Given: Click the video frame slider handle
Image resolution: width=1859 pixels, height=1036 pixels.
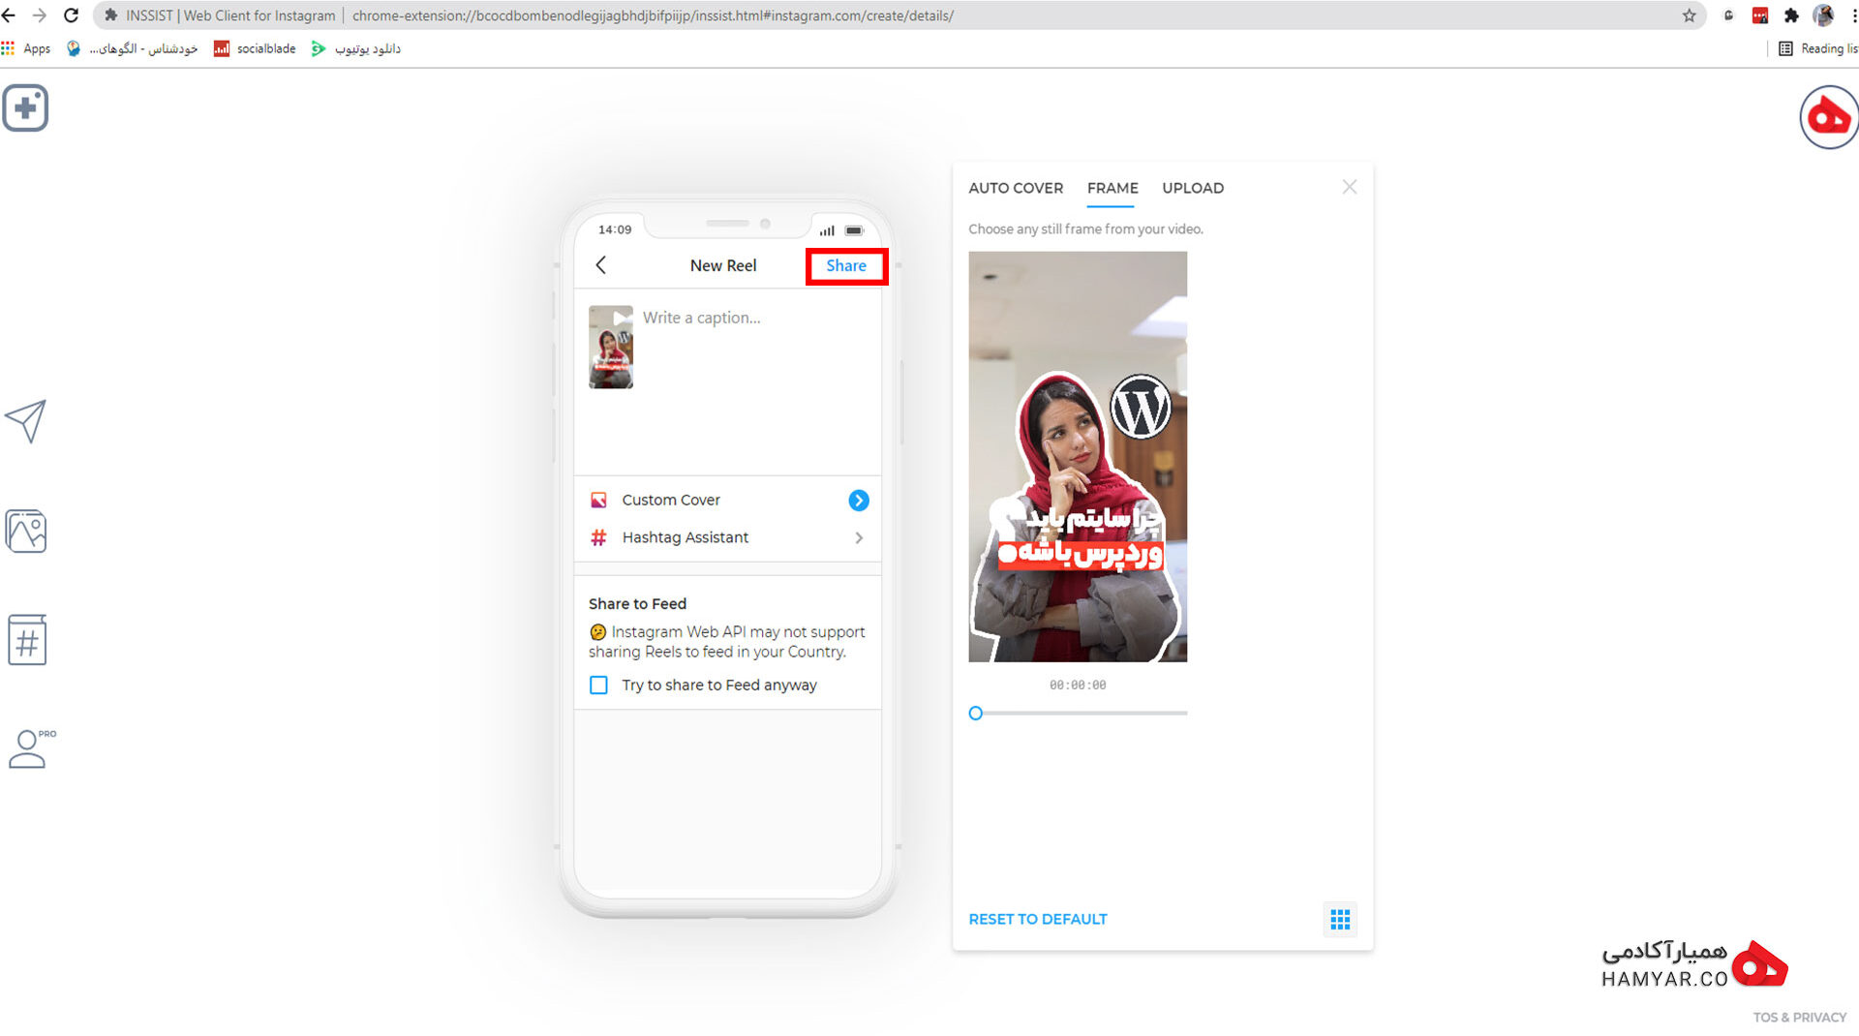Looking at the screenshot, I should tap(975, 714).
